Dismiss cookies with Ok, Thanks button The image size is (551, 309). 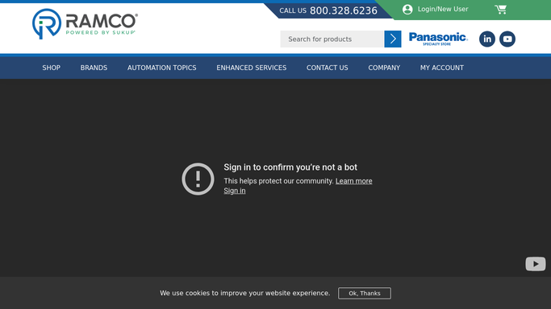(365, 293)
